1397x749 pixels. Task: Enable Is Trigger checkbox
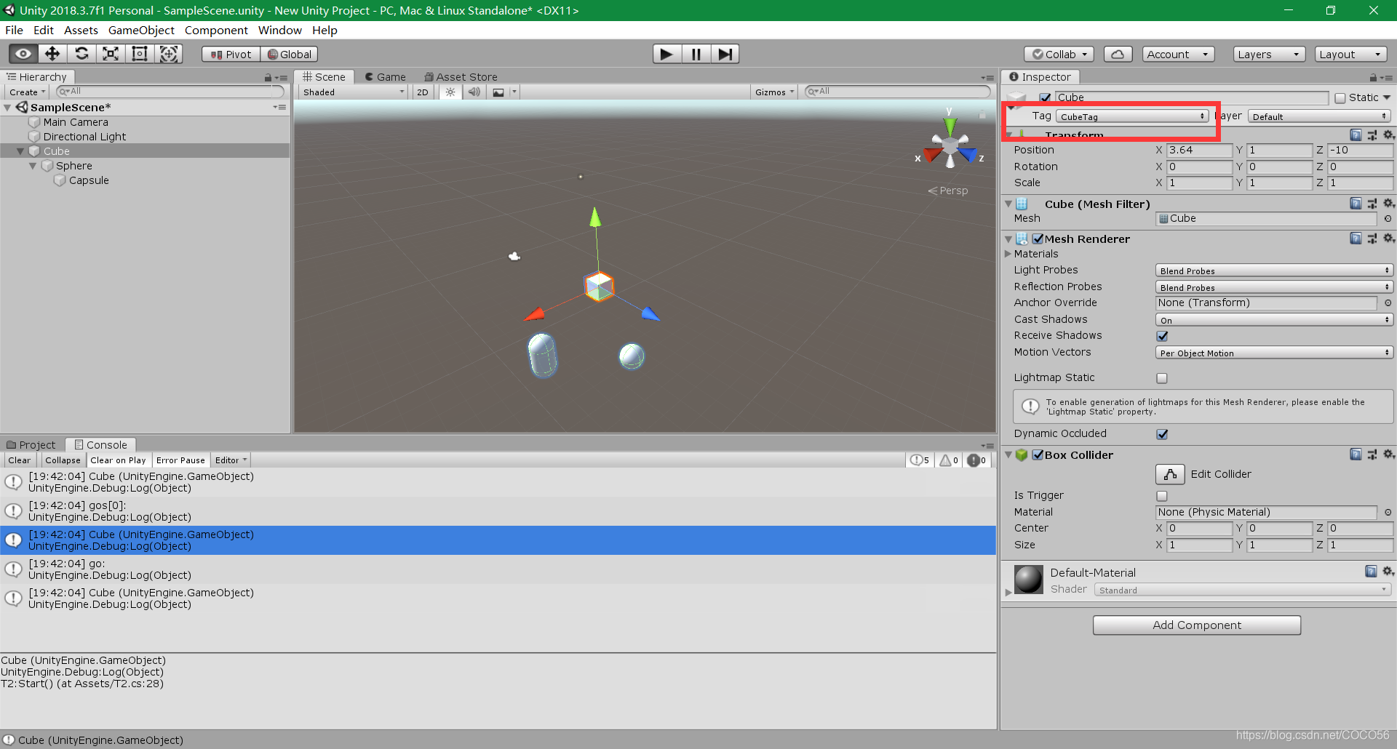(1162, 496)
